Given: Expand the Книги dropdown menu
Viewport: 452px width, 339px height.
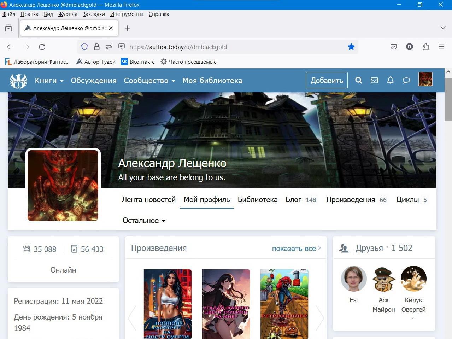Looking at the screenshot, I should [x=49, y=81].
